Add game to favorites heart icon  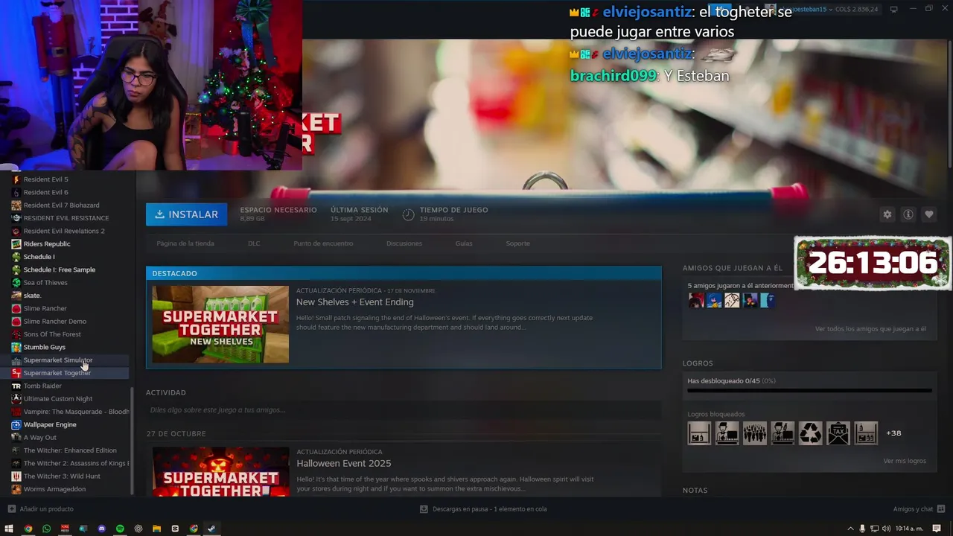click(x=929, y=214)
